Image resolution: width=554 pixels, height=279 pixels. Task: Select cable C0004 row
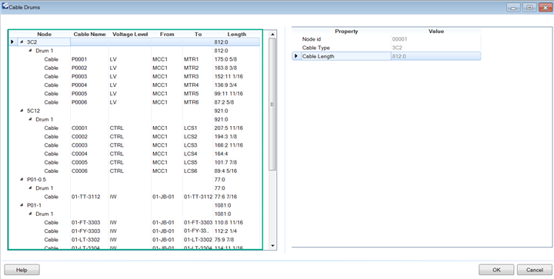[138, 154]
